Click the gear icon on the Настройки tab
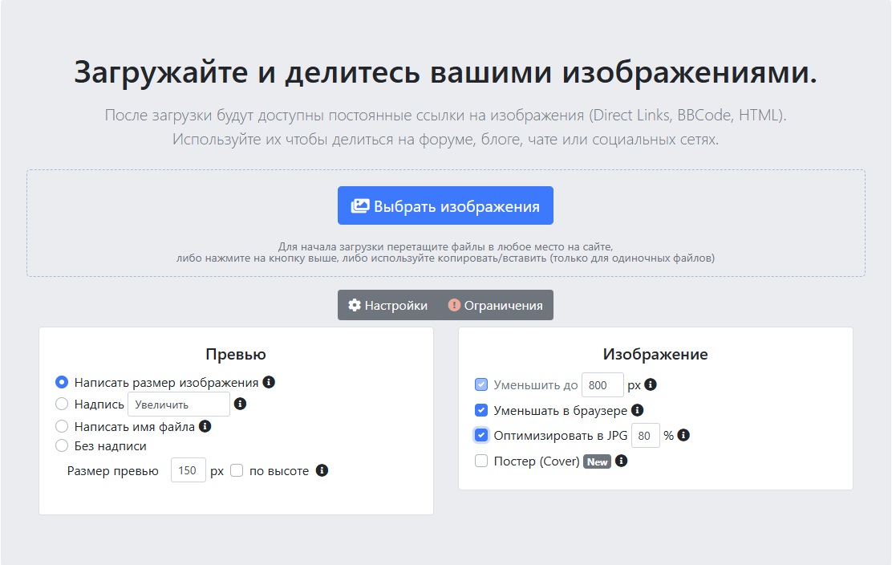The height and width of the screenshot is (565, 892). (x=354, y=305)
